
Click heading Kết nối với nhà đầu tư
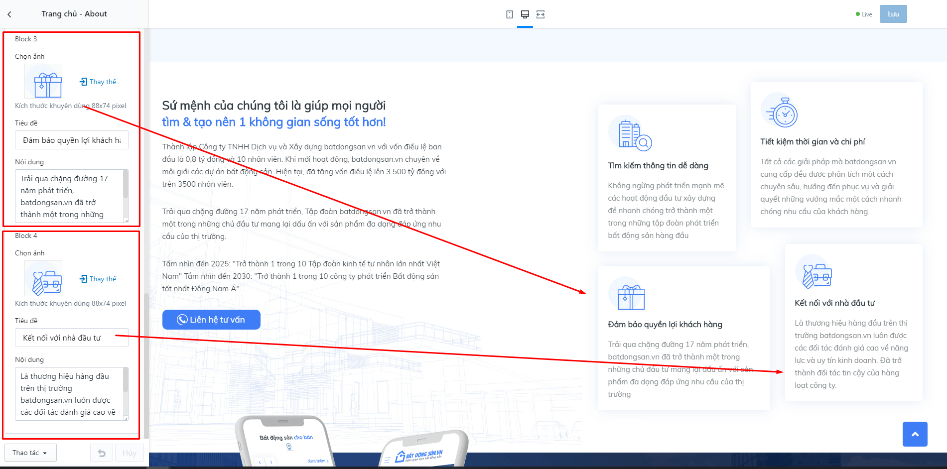coord(835,303)
